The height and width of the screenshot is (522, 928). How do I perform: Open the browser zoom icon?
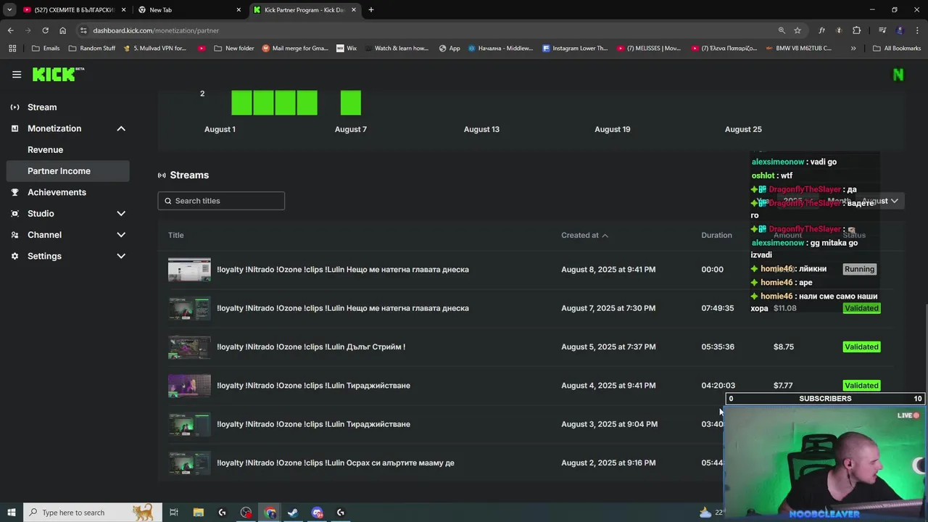[782, 30]
